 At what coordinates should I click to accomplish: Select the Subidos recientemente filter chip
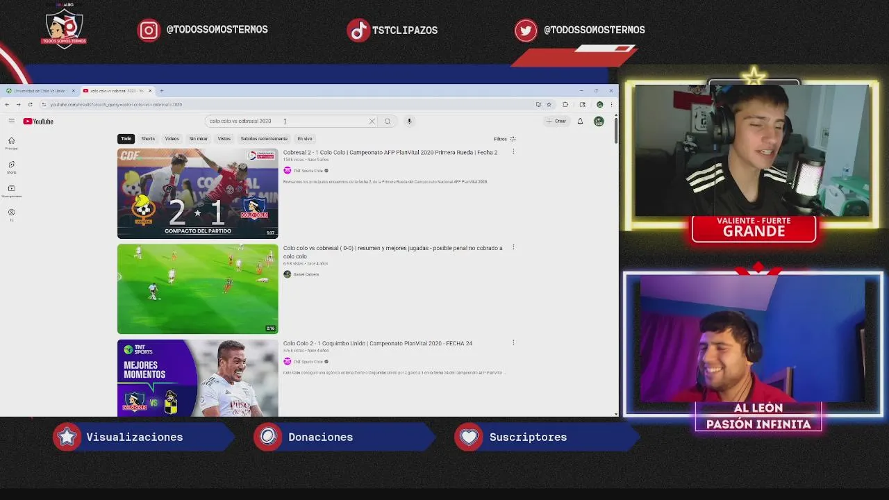pyautogui.click(x=264, y=139)
